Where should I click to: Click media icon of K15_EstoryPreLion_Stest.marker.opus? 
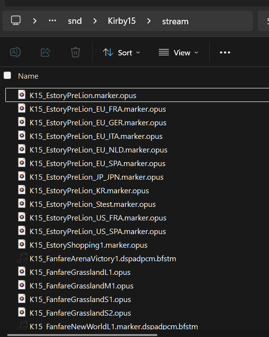[x=22, y=203]
